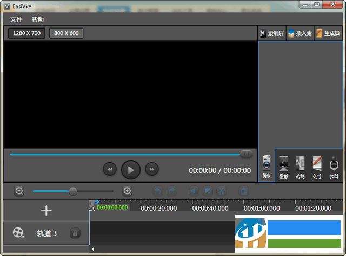Click the scissors cut icon
This screenshot has width=346, height=256.
(x=222, y=191)
